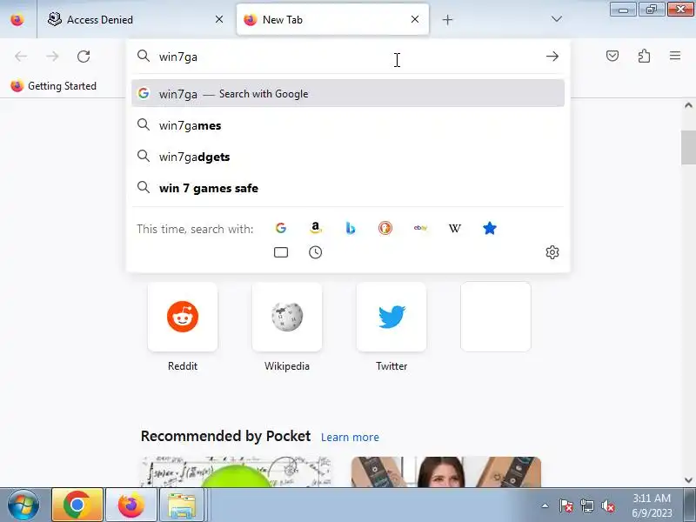Close the Access Denied tab
Screen dimensions: 696x522
click(219, 19)
